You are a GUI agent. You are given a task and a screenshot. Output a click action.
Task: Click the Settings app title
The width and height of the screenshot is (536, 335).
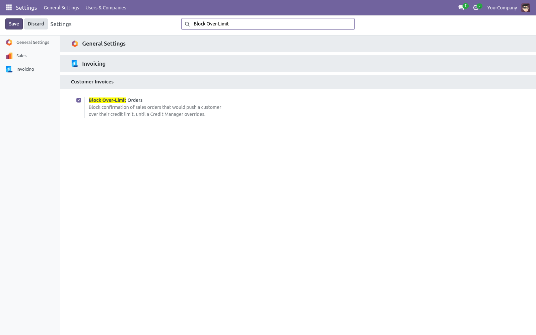26,8
